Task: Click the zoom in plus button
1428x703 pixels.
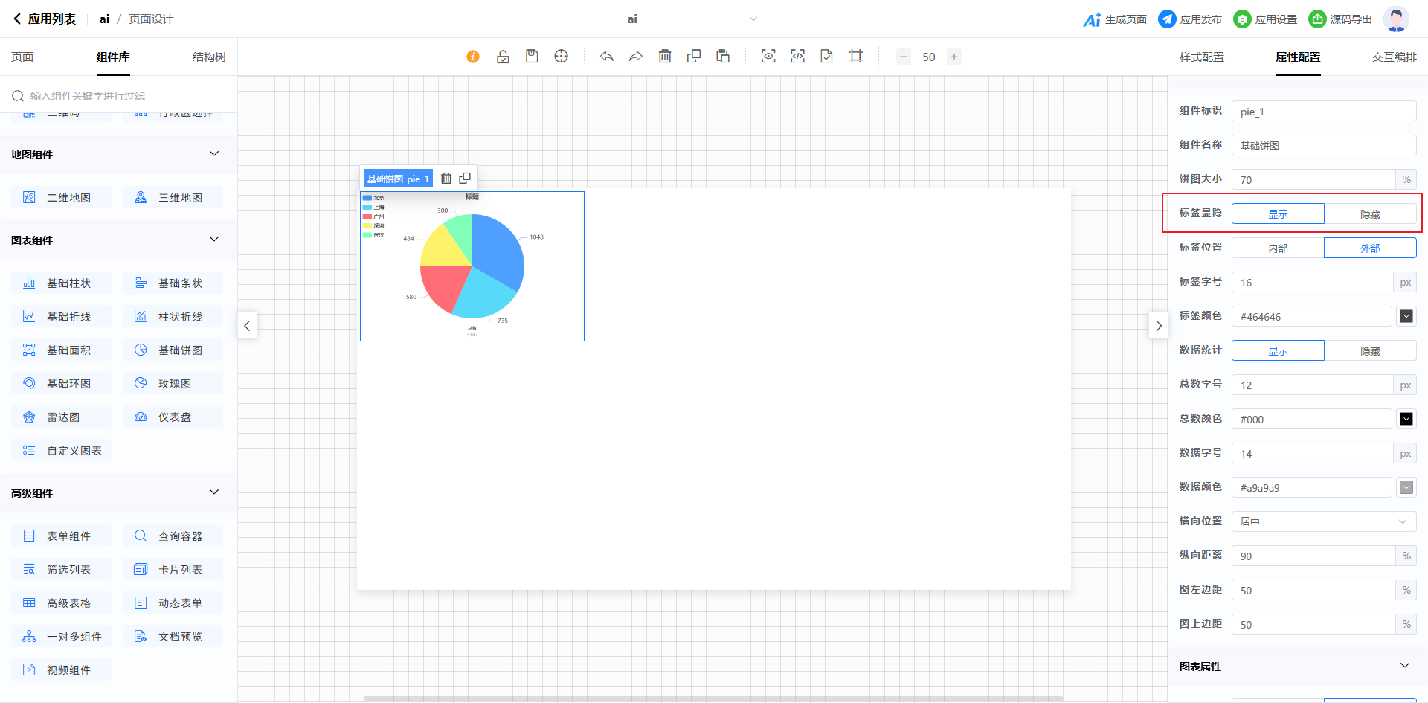Action: click(x=954, y=57)
